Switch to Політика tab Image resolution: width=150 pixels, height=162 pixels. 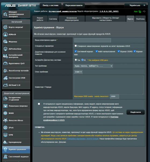140,19
